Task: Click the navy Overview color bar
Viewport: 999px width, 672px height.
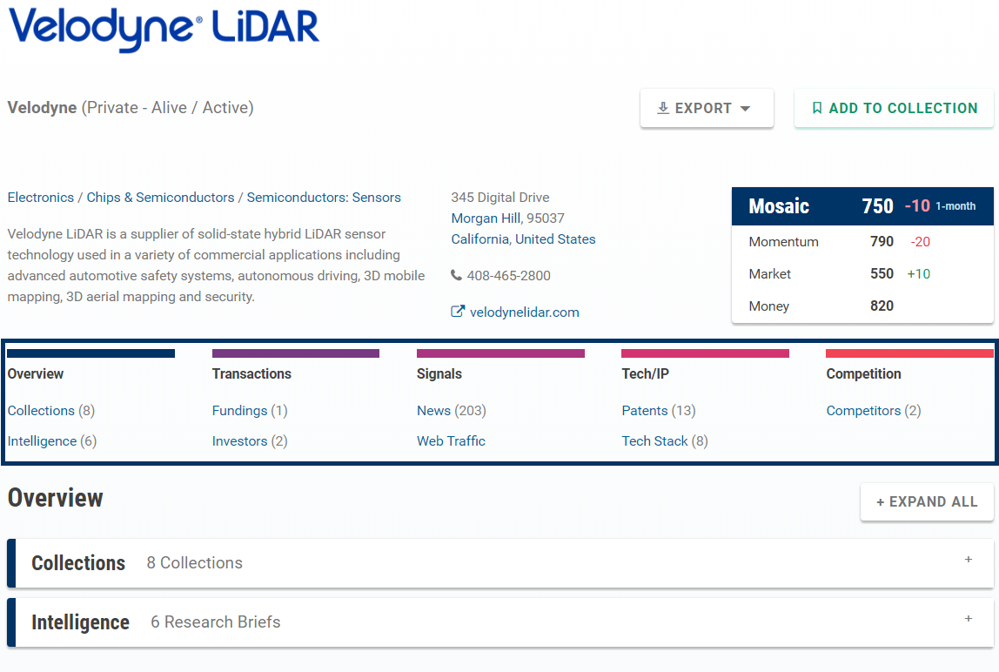Action: (91, 353)
